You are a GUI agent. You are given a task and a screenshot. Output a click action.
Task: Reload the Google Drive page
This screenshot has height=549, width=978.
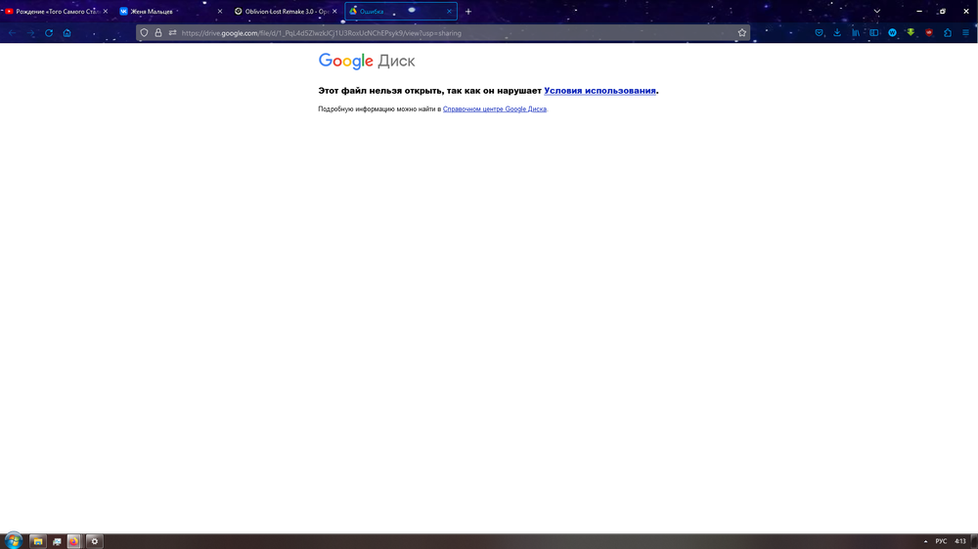pyautogui.click(x=49, y=33)
